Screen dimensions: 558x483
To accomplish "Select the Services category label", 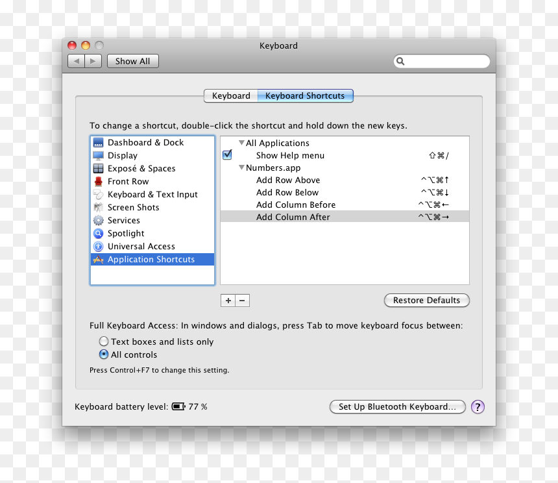I will (x=123, y=220).
